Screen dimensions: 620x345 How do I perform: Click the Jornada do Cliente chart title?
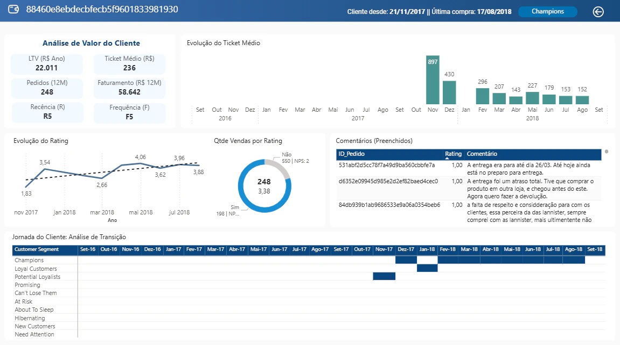coord(69,237)
